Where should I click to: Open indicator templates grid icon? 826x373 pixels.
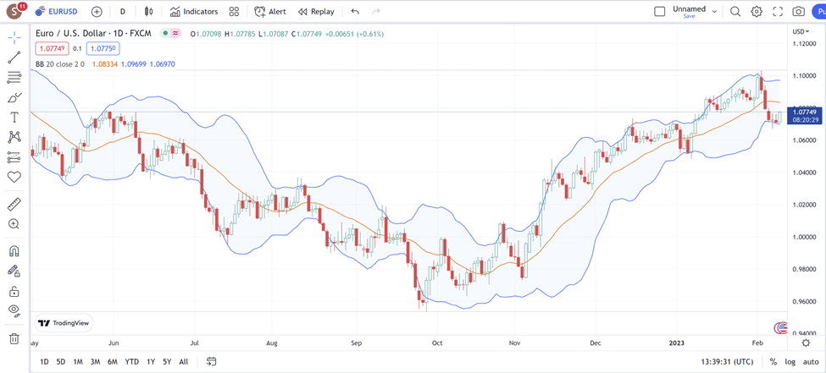click(235, 11)
